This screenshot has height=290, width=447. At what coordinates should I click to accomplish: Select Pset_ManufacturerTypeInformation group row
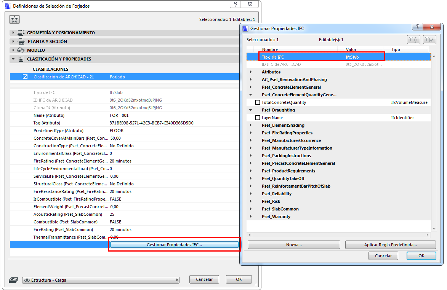point(338,148)
